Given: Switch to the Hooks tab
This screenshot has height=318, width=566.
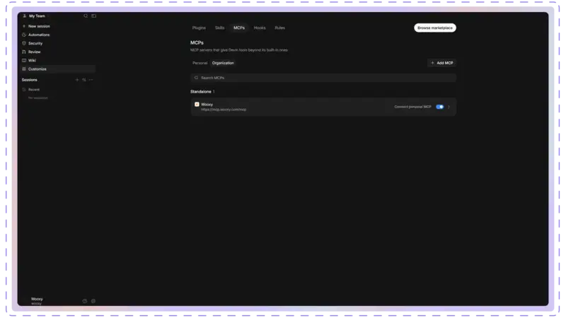Looking at the screenshot, I should click(x=260, y=28).
